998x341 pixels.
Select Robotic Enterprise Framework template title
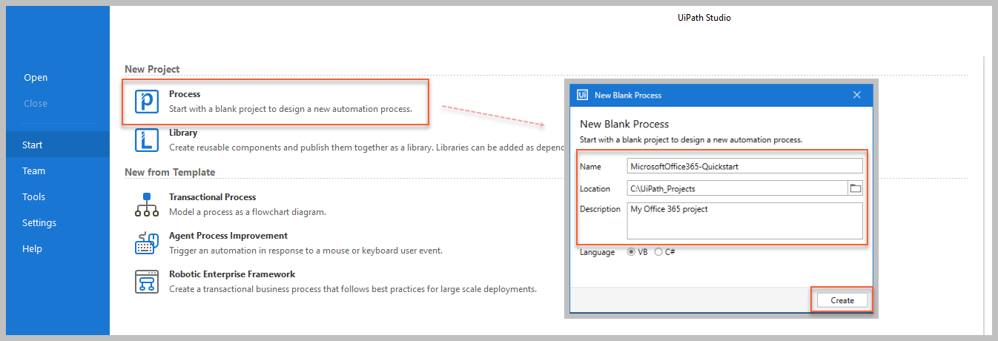[232, 274]
